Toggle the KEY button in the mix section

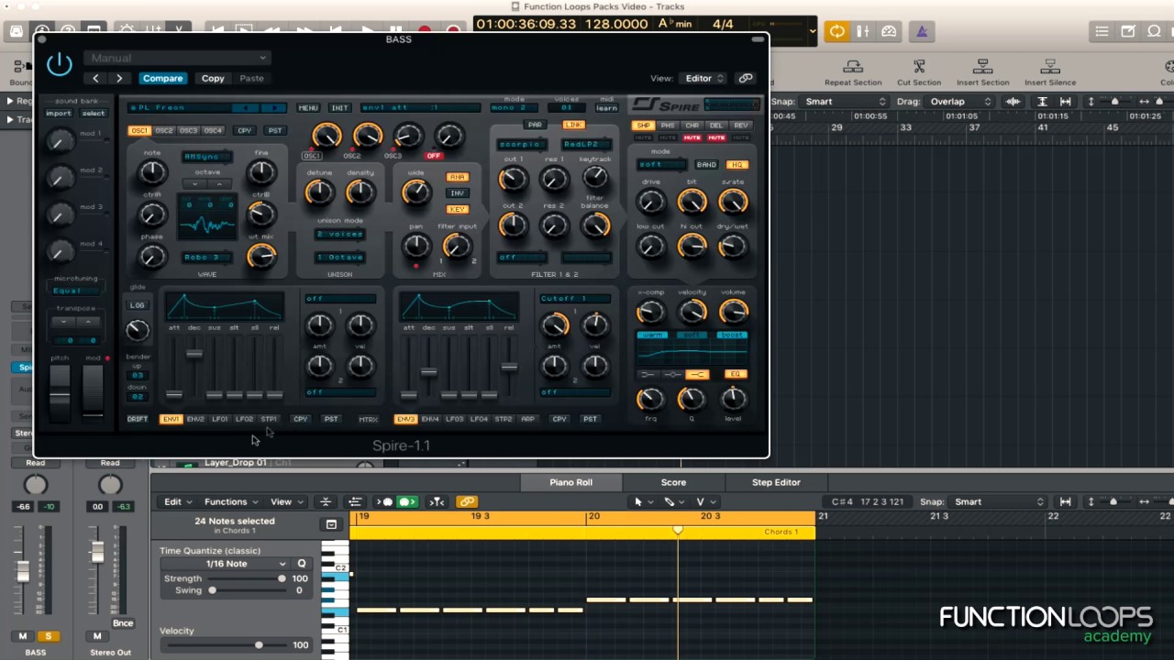point(457,210)
